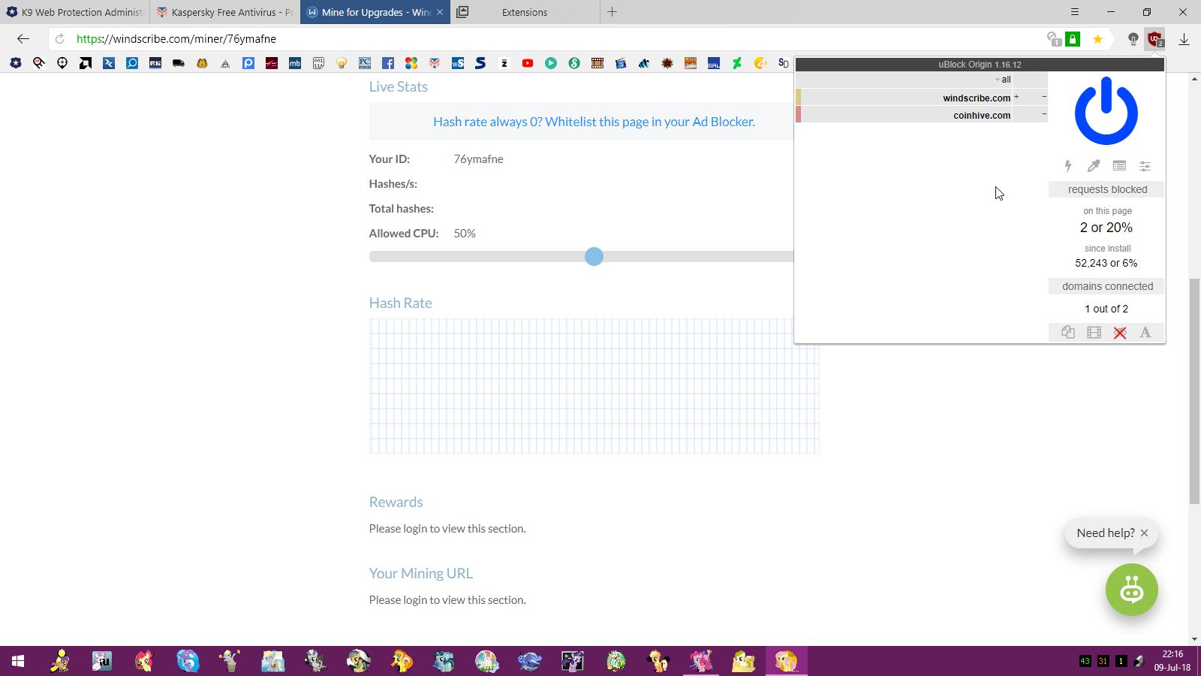Open the YouTube bookmark icon
Screen dimensions: 1201x676
[528, 63]
